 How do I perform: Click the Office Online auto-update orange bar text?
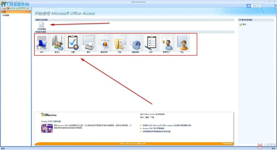pyautogui.click(x=133, y=144)
